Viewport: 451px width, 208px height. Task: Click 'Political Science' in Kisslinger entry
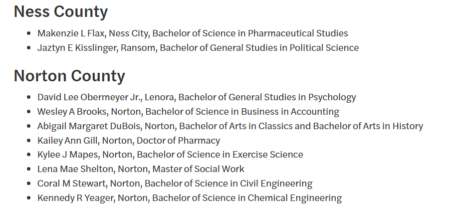coord(324,48)
